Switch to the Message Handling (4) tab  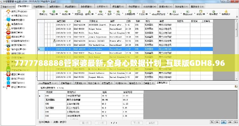coord(55,7)
